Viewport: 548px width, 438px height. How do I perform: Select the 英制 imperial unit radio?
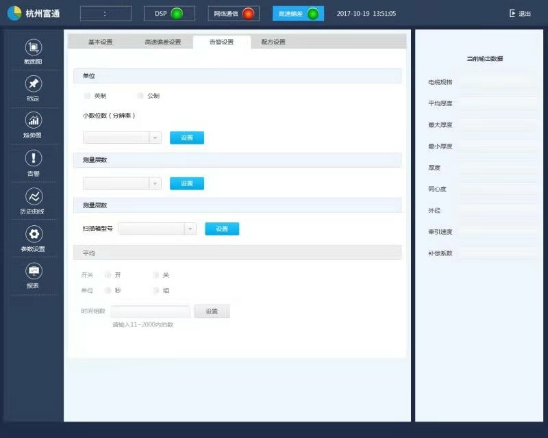(x=87, y=96)
